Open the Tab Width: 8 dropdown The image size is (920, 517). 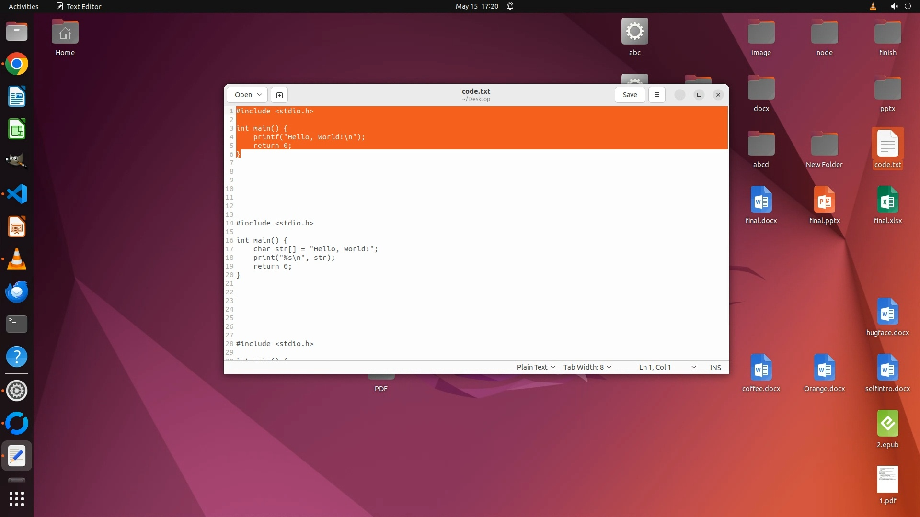587,367
